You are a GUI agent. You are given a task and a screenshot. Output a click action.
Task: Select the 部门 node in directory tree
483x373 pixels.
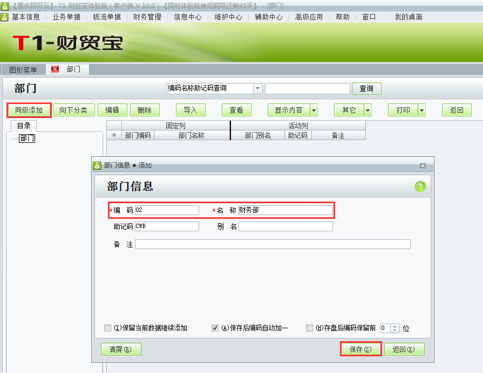coord(26,139)
